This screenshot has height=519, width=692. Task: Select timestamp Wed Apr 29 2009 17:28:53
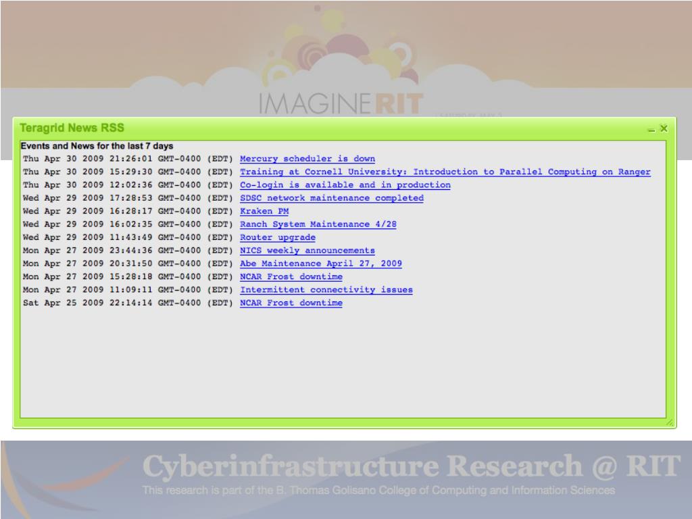click(128, 198)
